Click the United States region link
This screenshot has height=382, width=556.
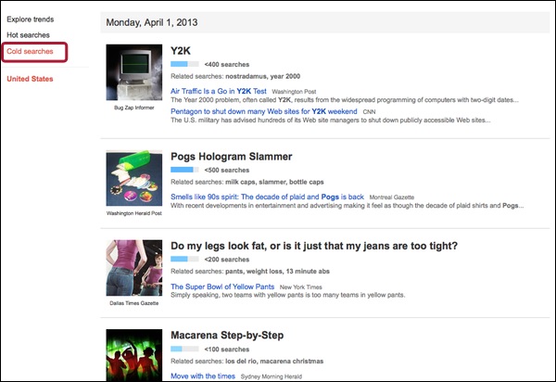(x=30, y=79)
